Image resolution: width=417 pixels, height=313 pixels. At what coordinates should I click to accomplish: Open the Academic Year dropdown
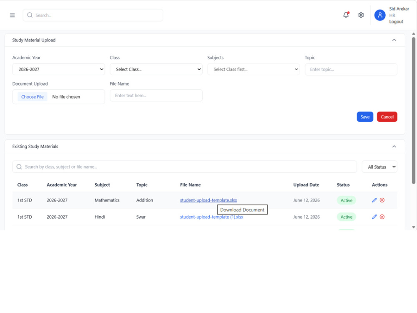click(x=58, y=69)
